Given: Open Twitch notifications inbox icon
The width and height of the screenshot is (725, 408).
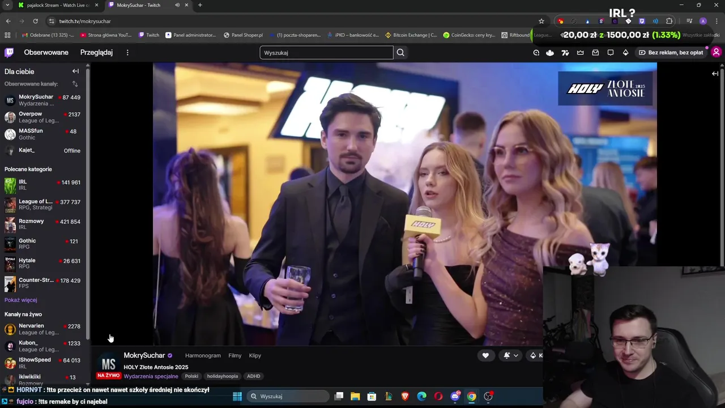Looking at the screenshot, I should (x=595, y=53).
